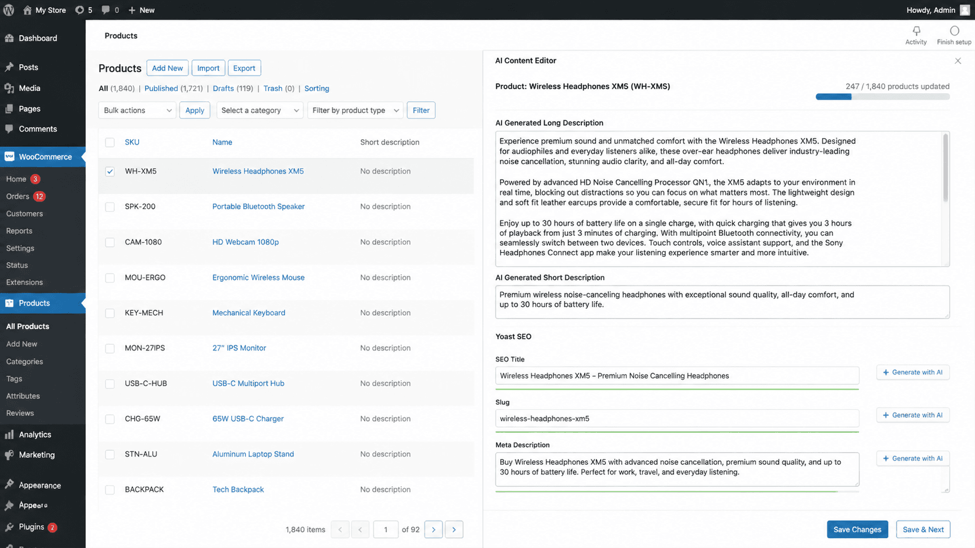The image size is (975, 548).
Task: Open the Portable Bluetooth Speaker product link
Action: point(258,207)
